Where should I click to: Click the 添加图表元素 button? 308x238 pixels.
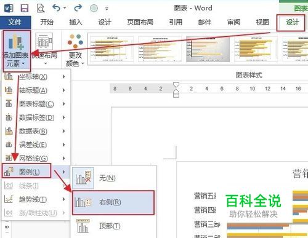(16, 50)
